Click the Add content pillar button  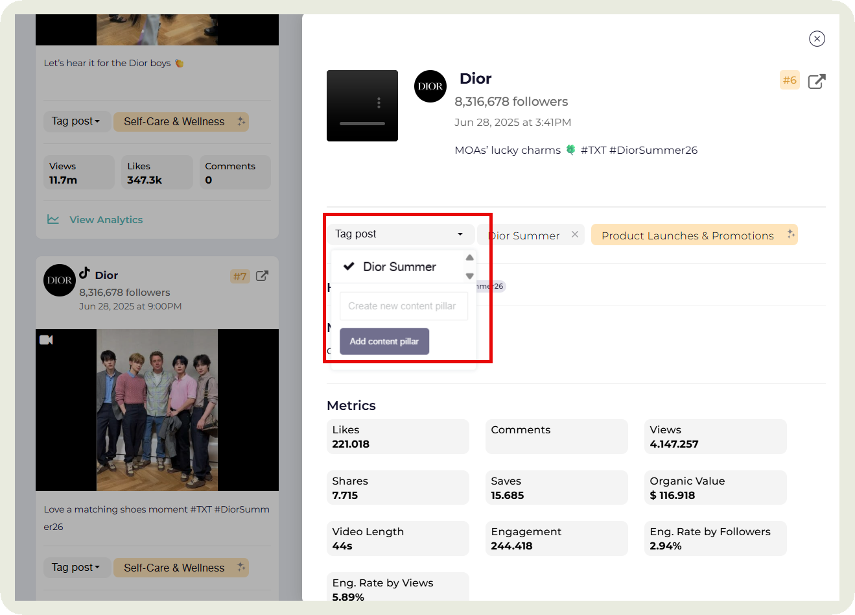[x=384, y=341]
